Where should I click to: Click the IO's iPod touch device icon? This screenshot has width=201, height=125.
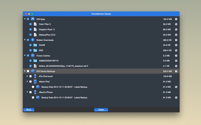click(x=35, y=76)
